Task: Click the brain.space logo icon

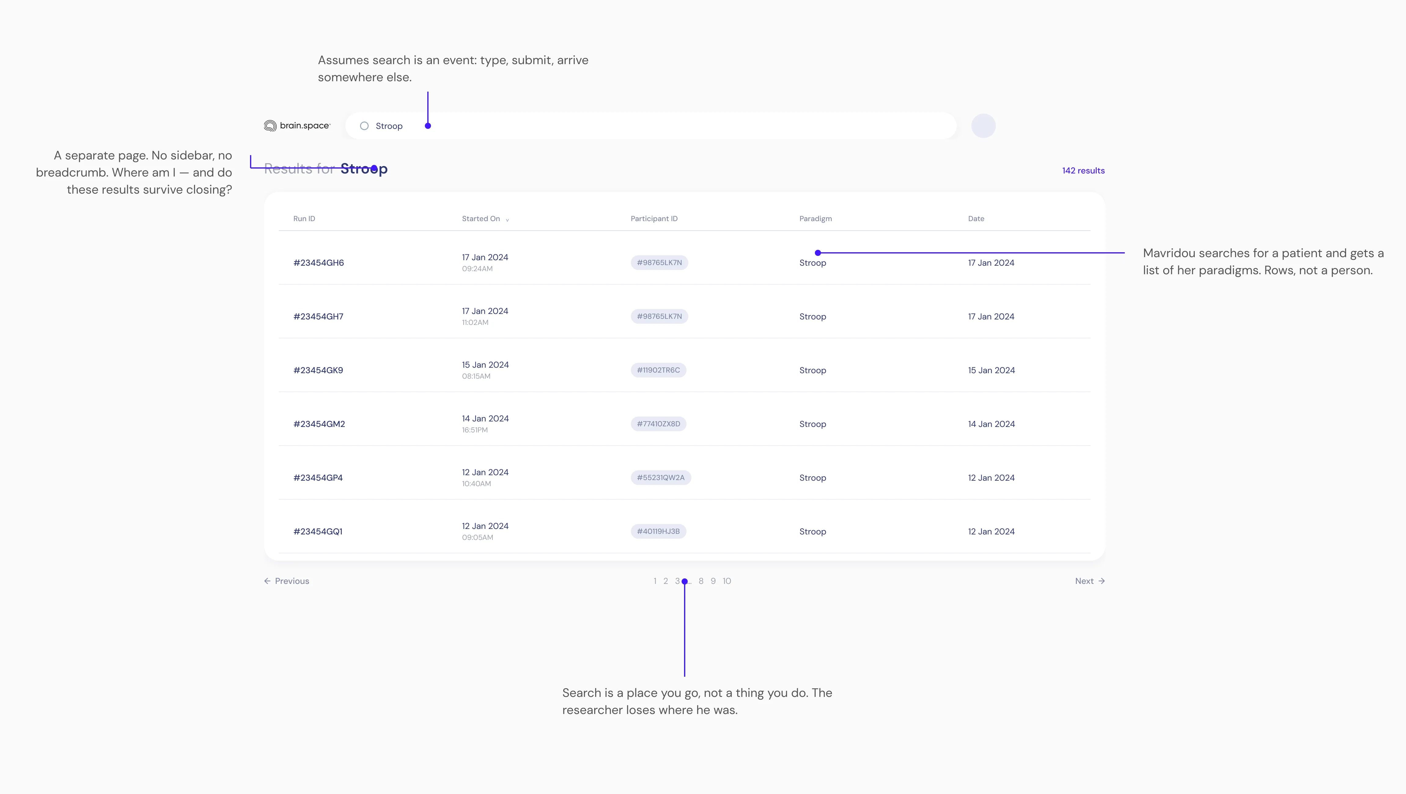Action: pyautogui.click(x=270, y=126)
